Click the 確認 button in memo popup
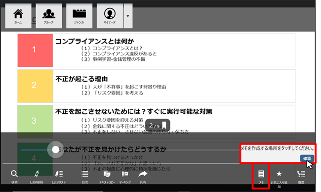This screenshot has height=192, width=321. tap(307, 158)
